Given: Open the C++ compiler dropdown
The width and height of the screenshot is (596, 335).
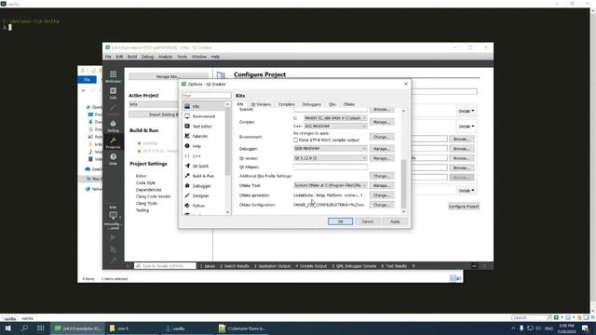Looking at the screenshot, I should click(x=335, y=126).
